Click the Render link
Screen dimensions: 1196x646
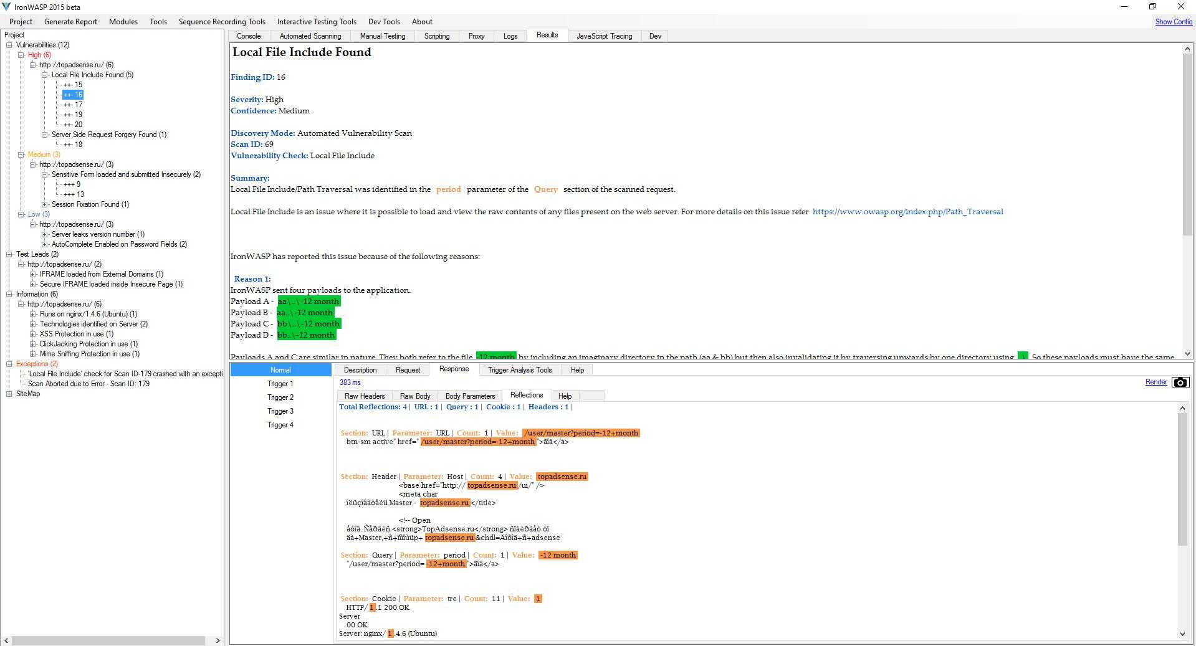[x=1155, y=382]
